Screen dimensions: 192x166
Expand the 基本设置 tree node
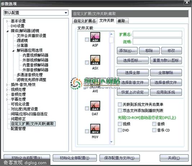point(7,21)
